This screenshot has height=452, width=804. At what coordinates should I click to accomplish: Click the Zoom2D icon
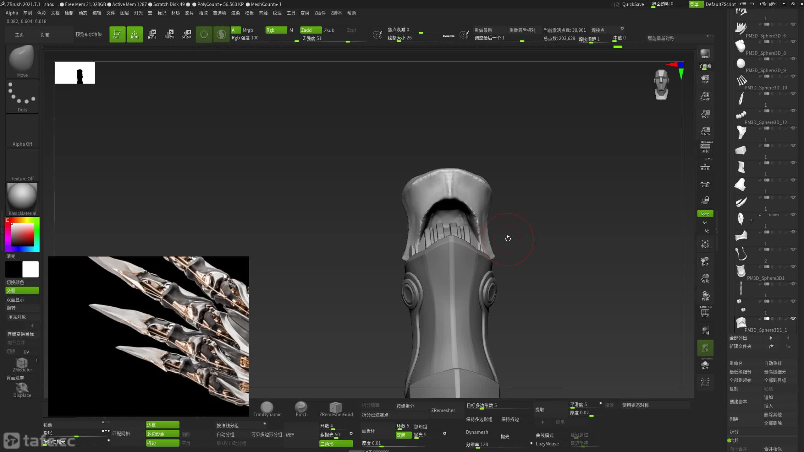[x=705, y=96]
